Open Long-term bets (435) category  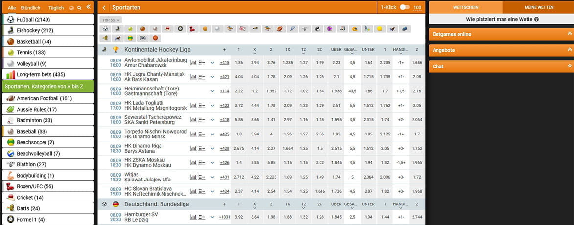coord(48,74)
